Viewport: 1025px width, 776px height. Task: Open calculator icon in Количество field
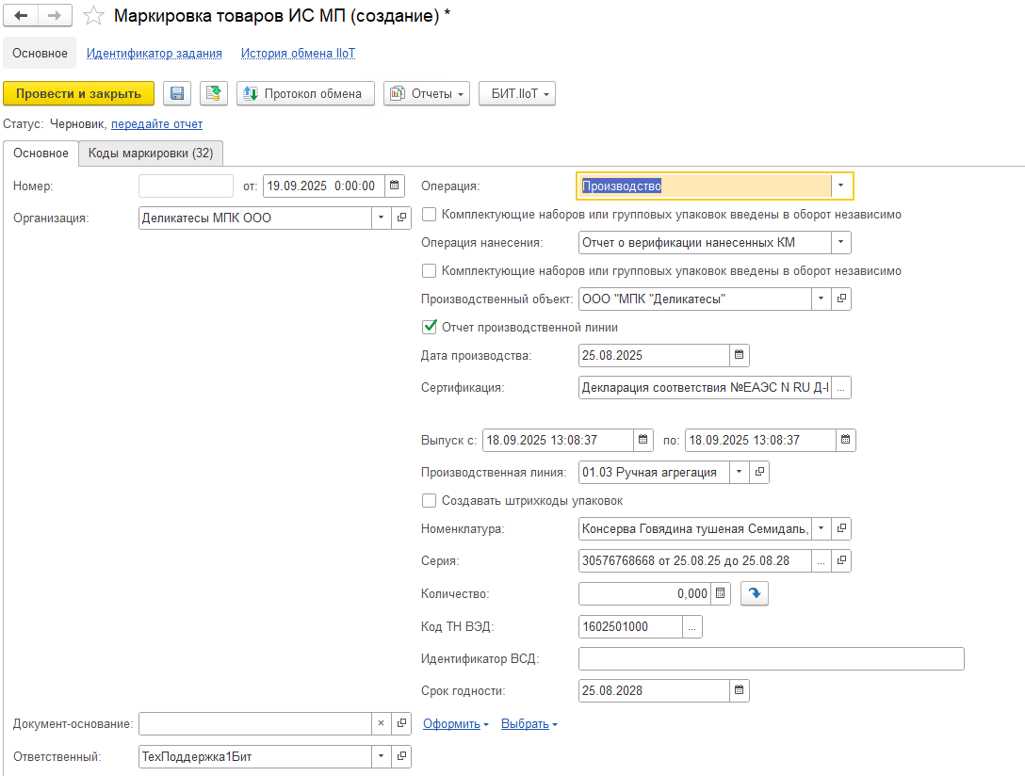click(x=721, y=593)
